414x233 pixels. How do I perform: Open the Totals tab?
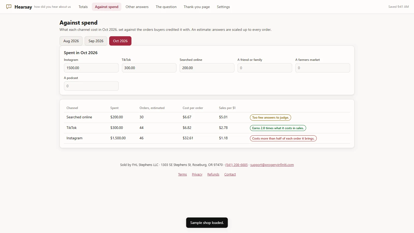coord(83,7)
